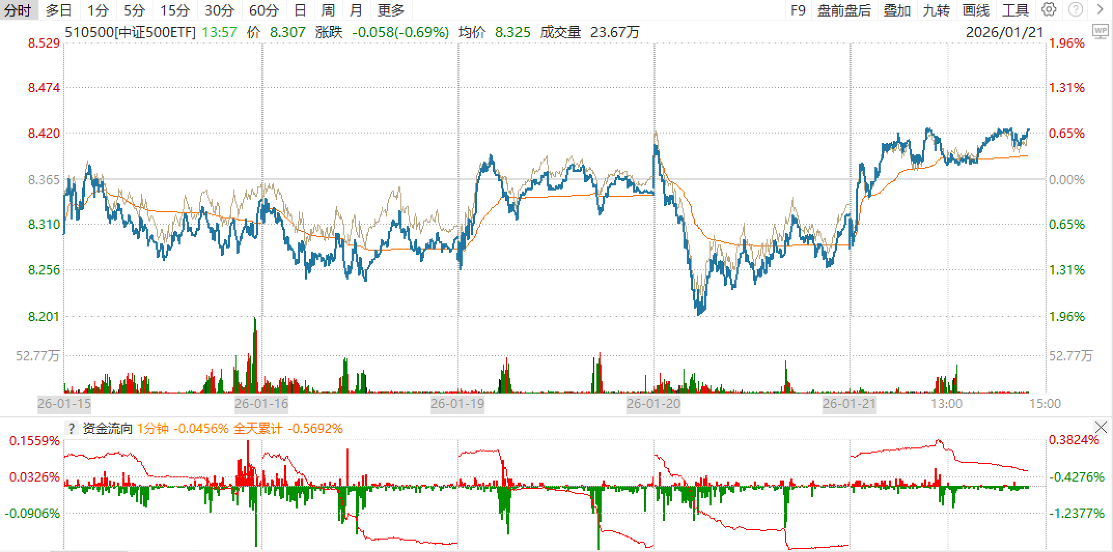The image size is (1113, 552).
Task: Expand toolbar with right chevron arrow
Action: tap(1100, 10)
